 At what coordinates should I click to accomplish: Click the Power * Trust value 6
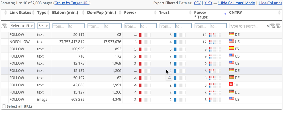(x=205, y=100)
